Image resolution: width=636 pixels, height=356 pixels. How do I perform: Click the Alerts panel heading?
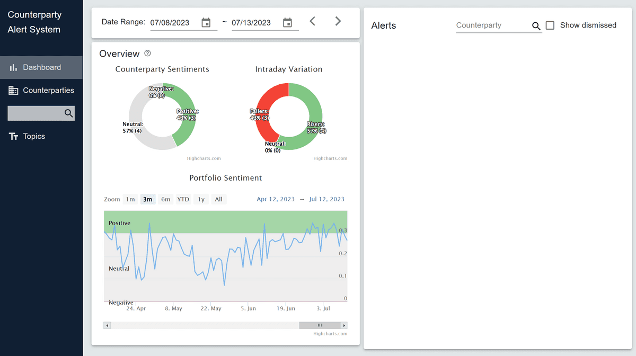pos(384,25)
